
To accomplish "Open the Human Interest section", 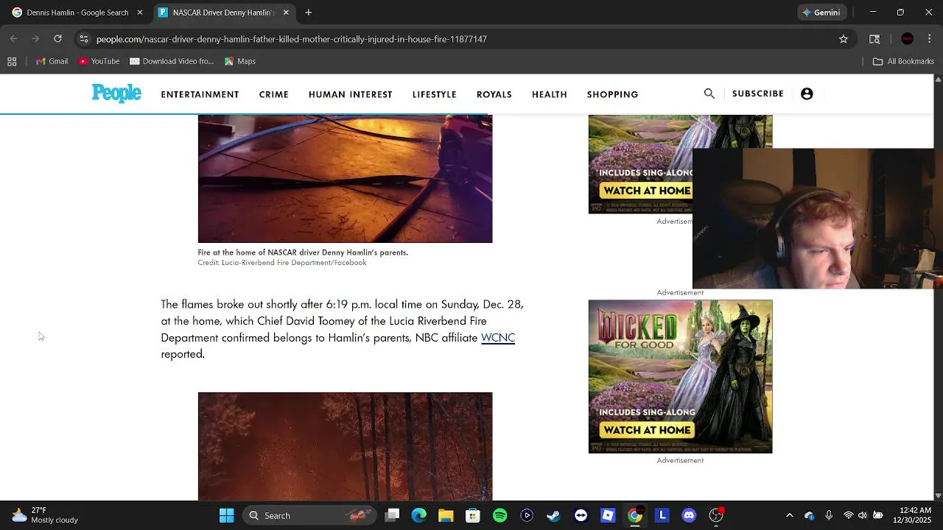I will point(350,94).
